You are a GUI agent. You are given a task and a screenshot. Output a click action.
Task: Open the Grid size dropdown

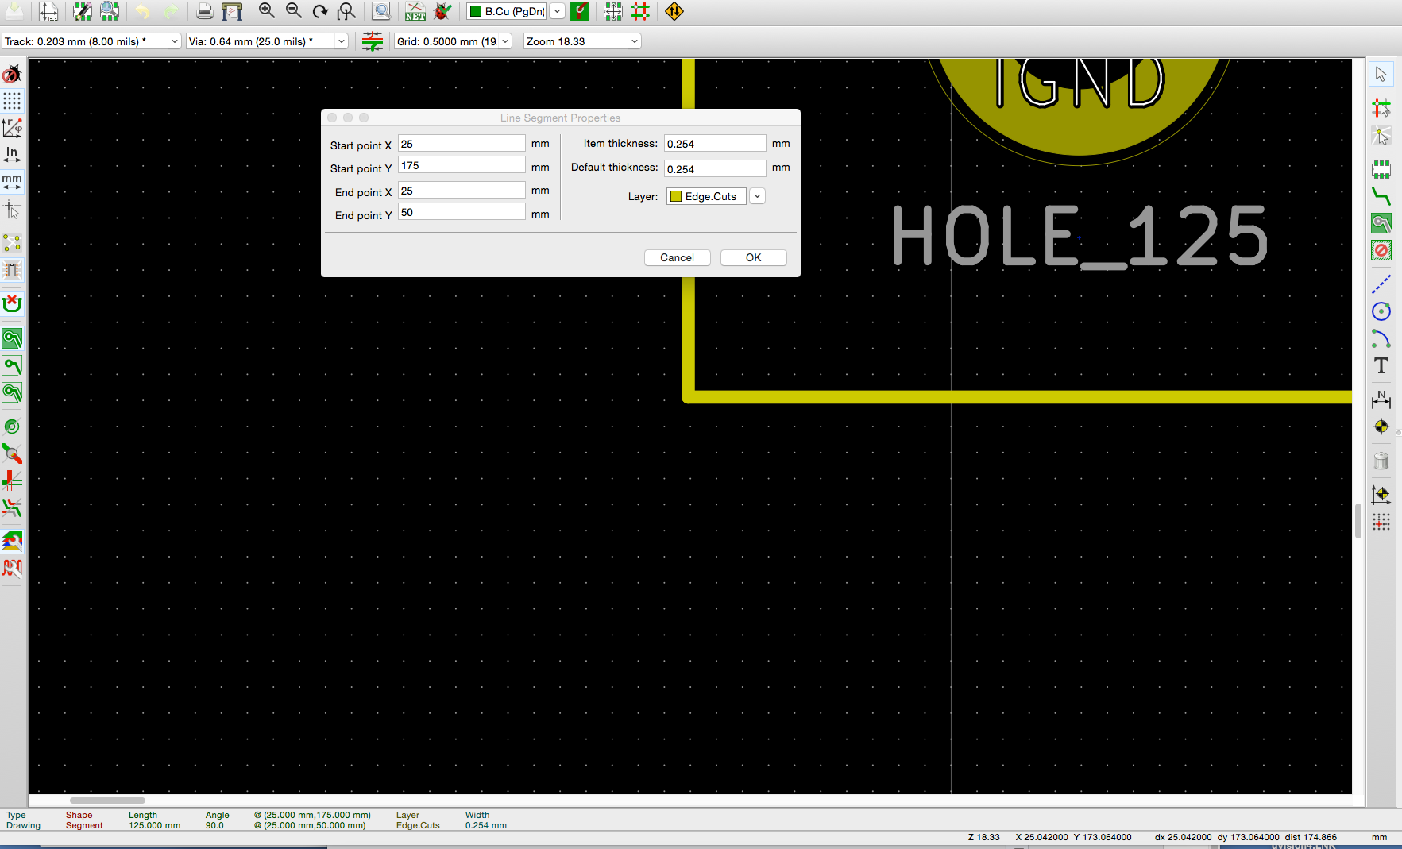pos(452,41)
